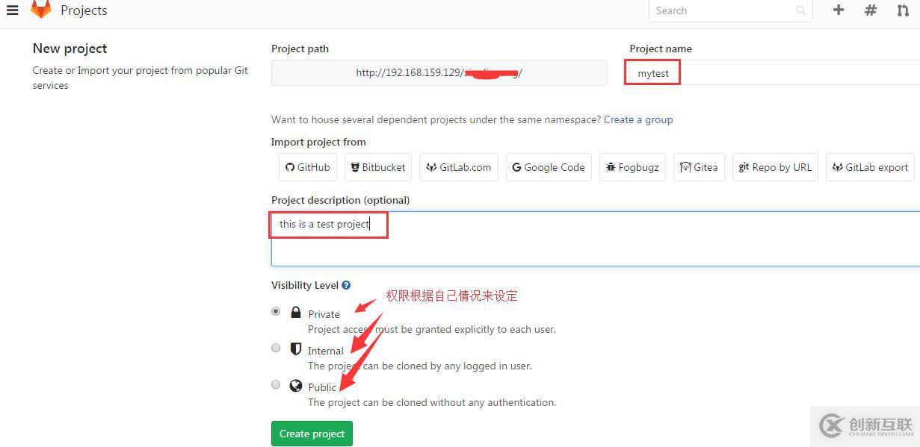
Task: Click the search magnifier icon
Action: [x=801, y=10]
